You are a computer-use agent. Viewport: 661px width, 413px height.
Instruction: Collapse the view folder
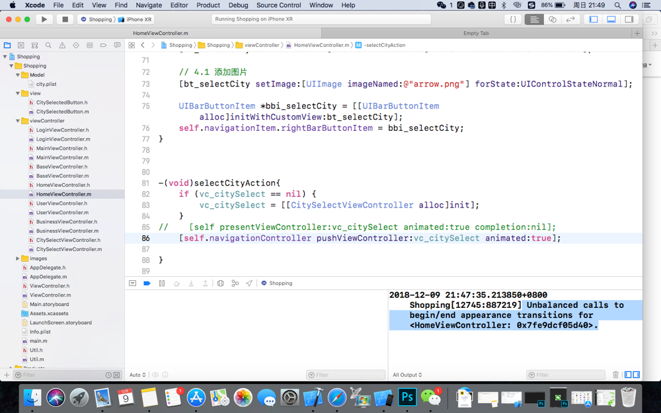click(x=18, y=93)
